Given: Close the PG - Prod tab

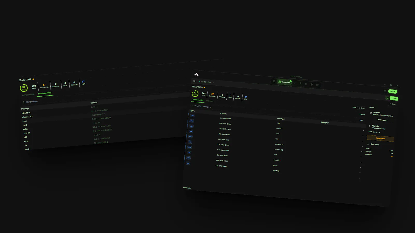Looking at the screenshot, I should 213,83.
